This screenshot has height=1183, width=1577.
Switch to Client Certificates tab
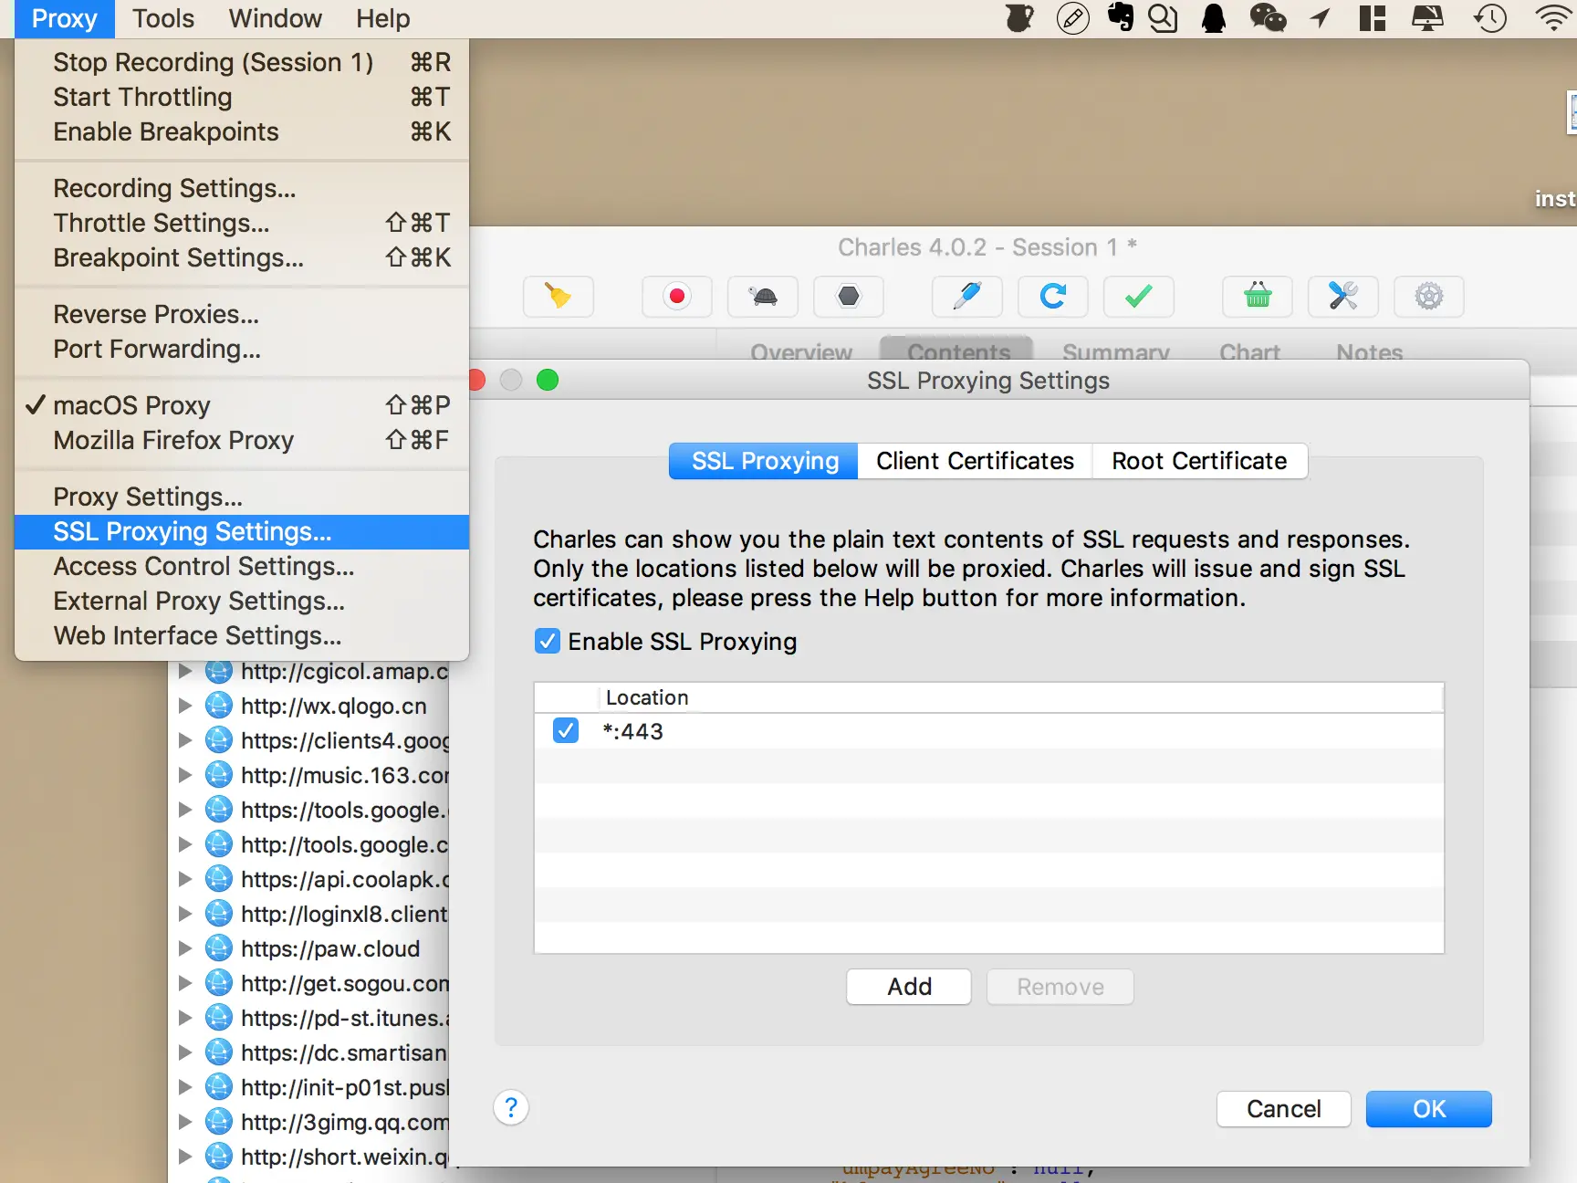[x=975, y=461]
